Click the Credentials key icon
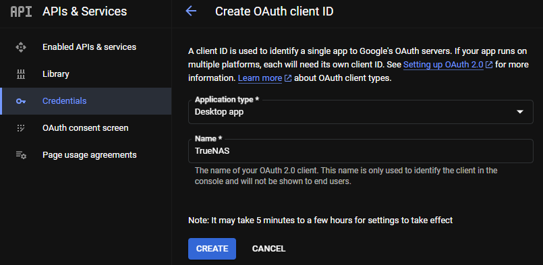543x265 pixels. tap(21, 101)
